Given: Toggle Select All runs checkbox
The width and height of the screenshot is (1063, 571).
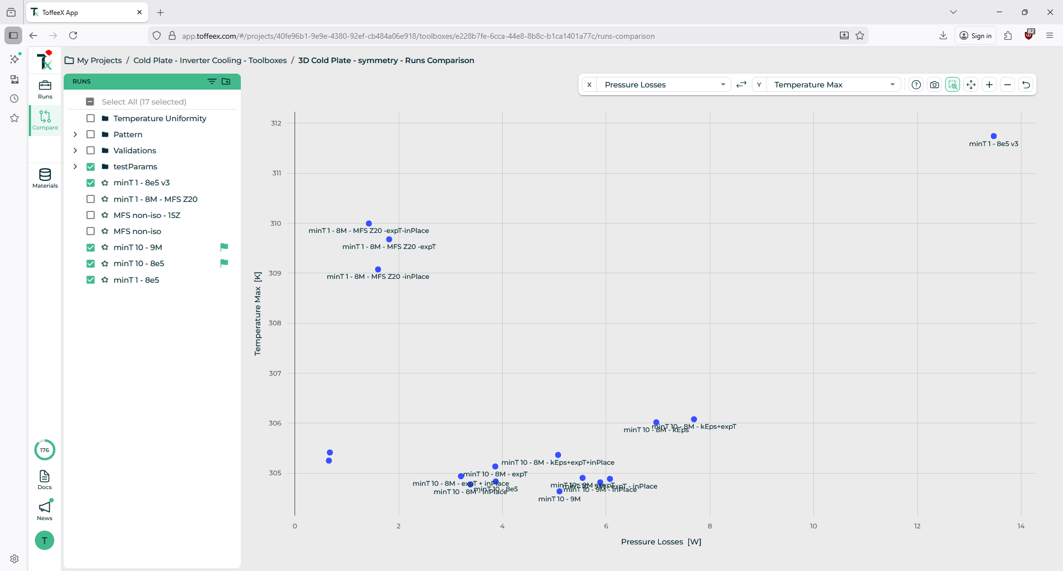Looking at the screenshot, I should pos(90,102).
